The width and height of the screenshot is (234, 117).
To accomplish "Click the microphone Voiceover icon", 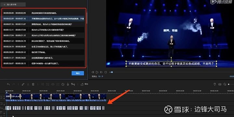I will [68, 84].
